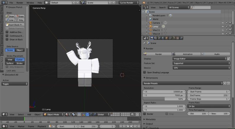Toggle renderability camera icon for the Vliec14 row
Viewport: 235px width, 129px height.
[x=230, y=34]
